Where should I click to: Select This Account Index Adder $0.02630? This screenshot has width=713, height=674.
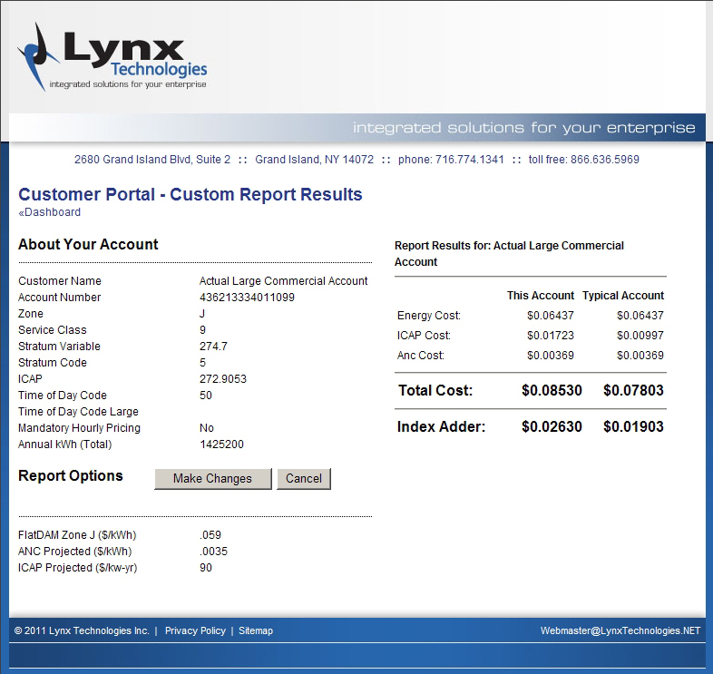(x=552, y=427)
